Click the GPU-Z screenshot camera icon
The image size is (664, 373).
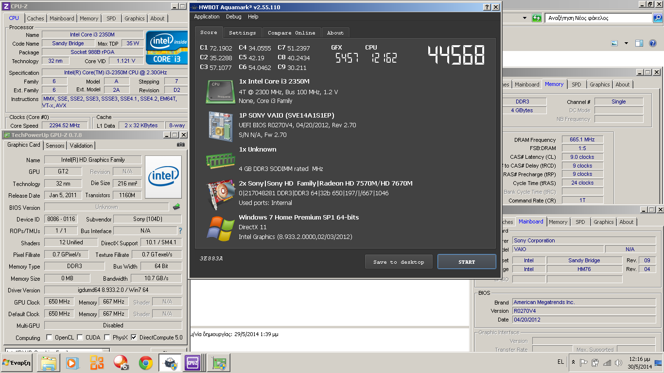181,144
